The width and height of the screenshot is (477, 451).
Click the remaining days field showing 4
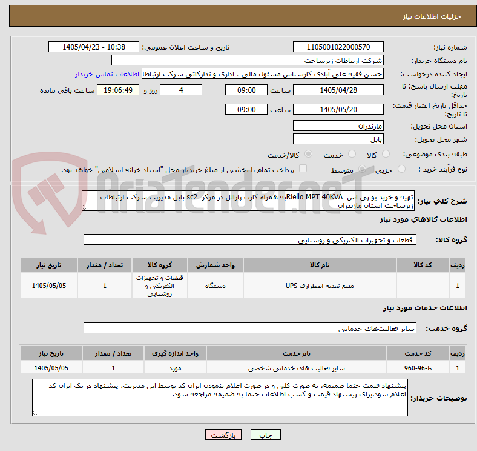click(181, 90)
